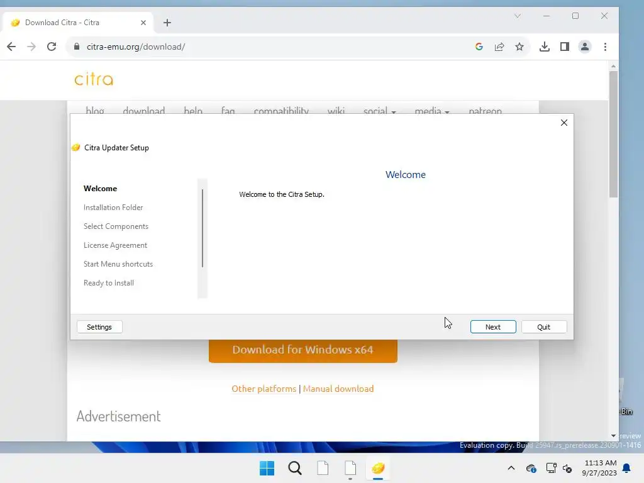The height and width of the screenshot is (483, 644).
Task: Reload the Citra download page
Action: 52,47
